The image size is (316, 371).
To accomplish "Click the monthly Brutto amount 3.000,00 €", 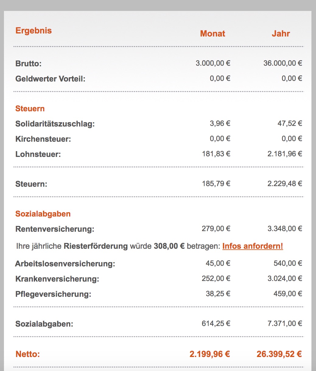I will coord(213,63).
